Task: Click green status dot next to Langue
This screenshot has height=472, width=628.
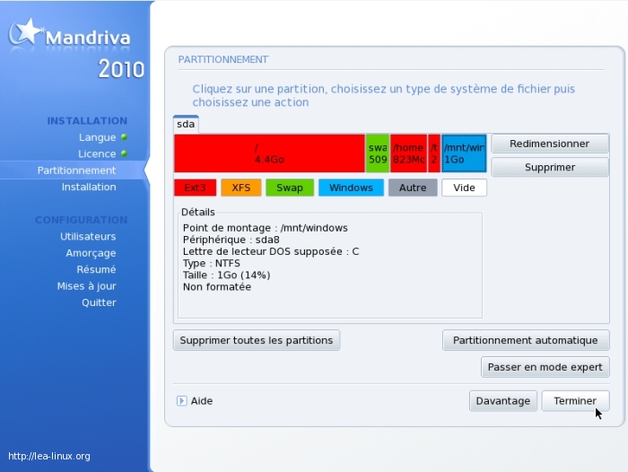Action: [x=124, y=137]
